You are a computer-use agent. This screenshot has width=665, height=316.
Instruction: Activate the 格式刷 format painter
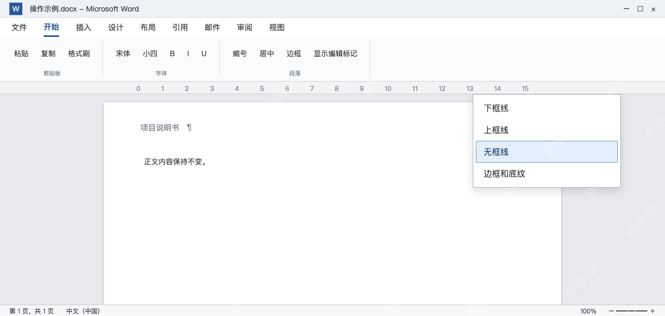pyautogui.click(x=79, y=54)
